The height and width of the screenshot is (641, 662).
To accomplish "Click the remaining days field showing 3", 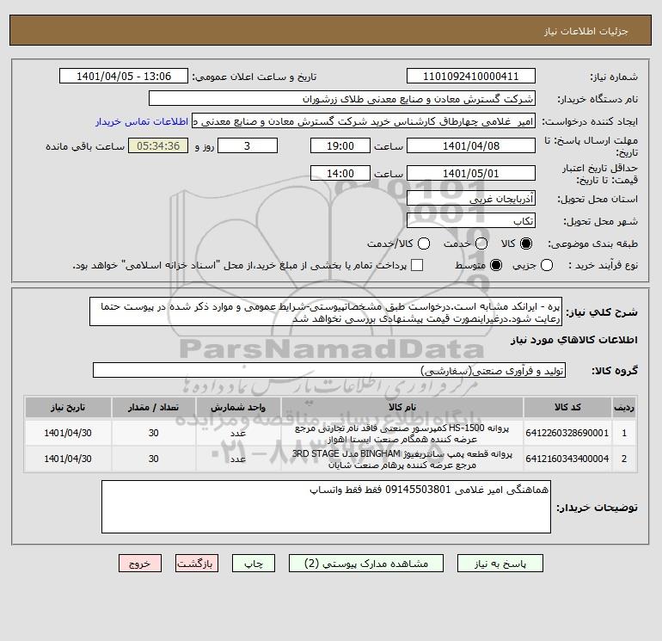I will pyautogui.click(x=248, y=145).
